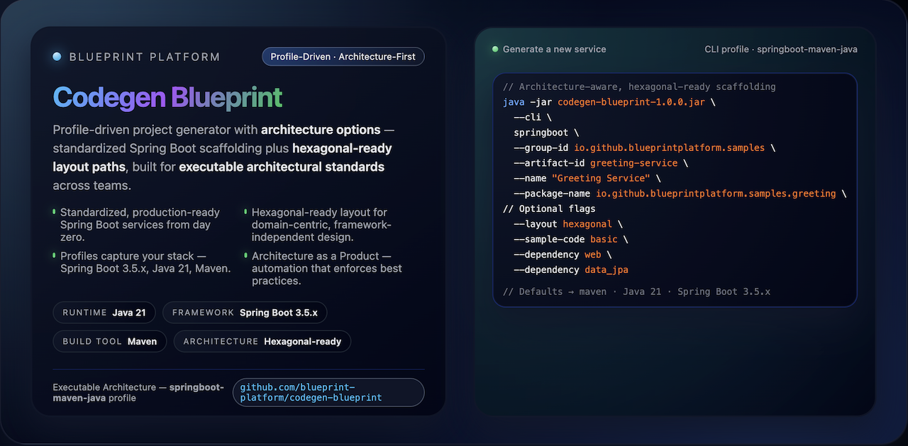
Task: Click the hexagonal layout flag value
Action: (587, 223)
